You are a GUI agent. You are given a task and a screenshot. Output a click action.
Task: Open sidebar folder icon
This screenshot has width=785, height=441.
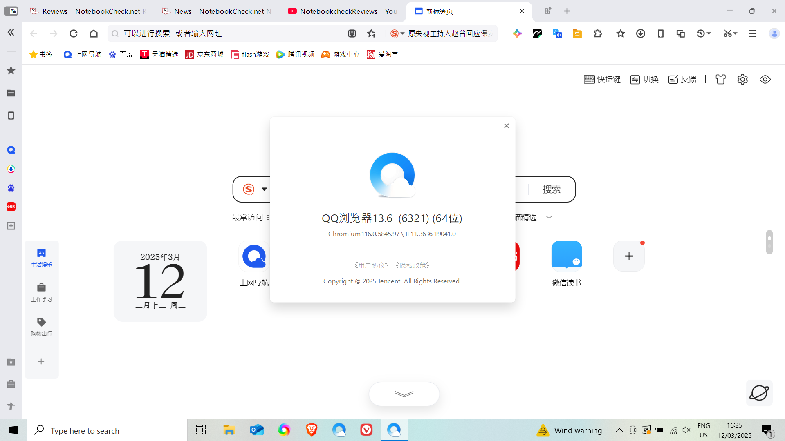[x=11, y=93]
